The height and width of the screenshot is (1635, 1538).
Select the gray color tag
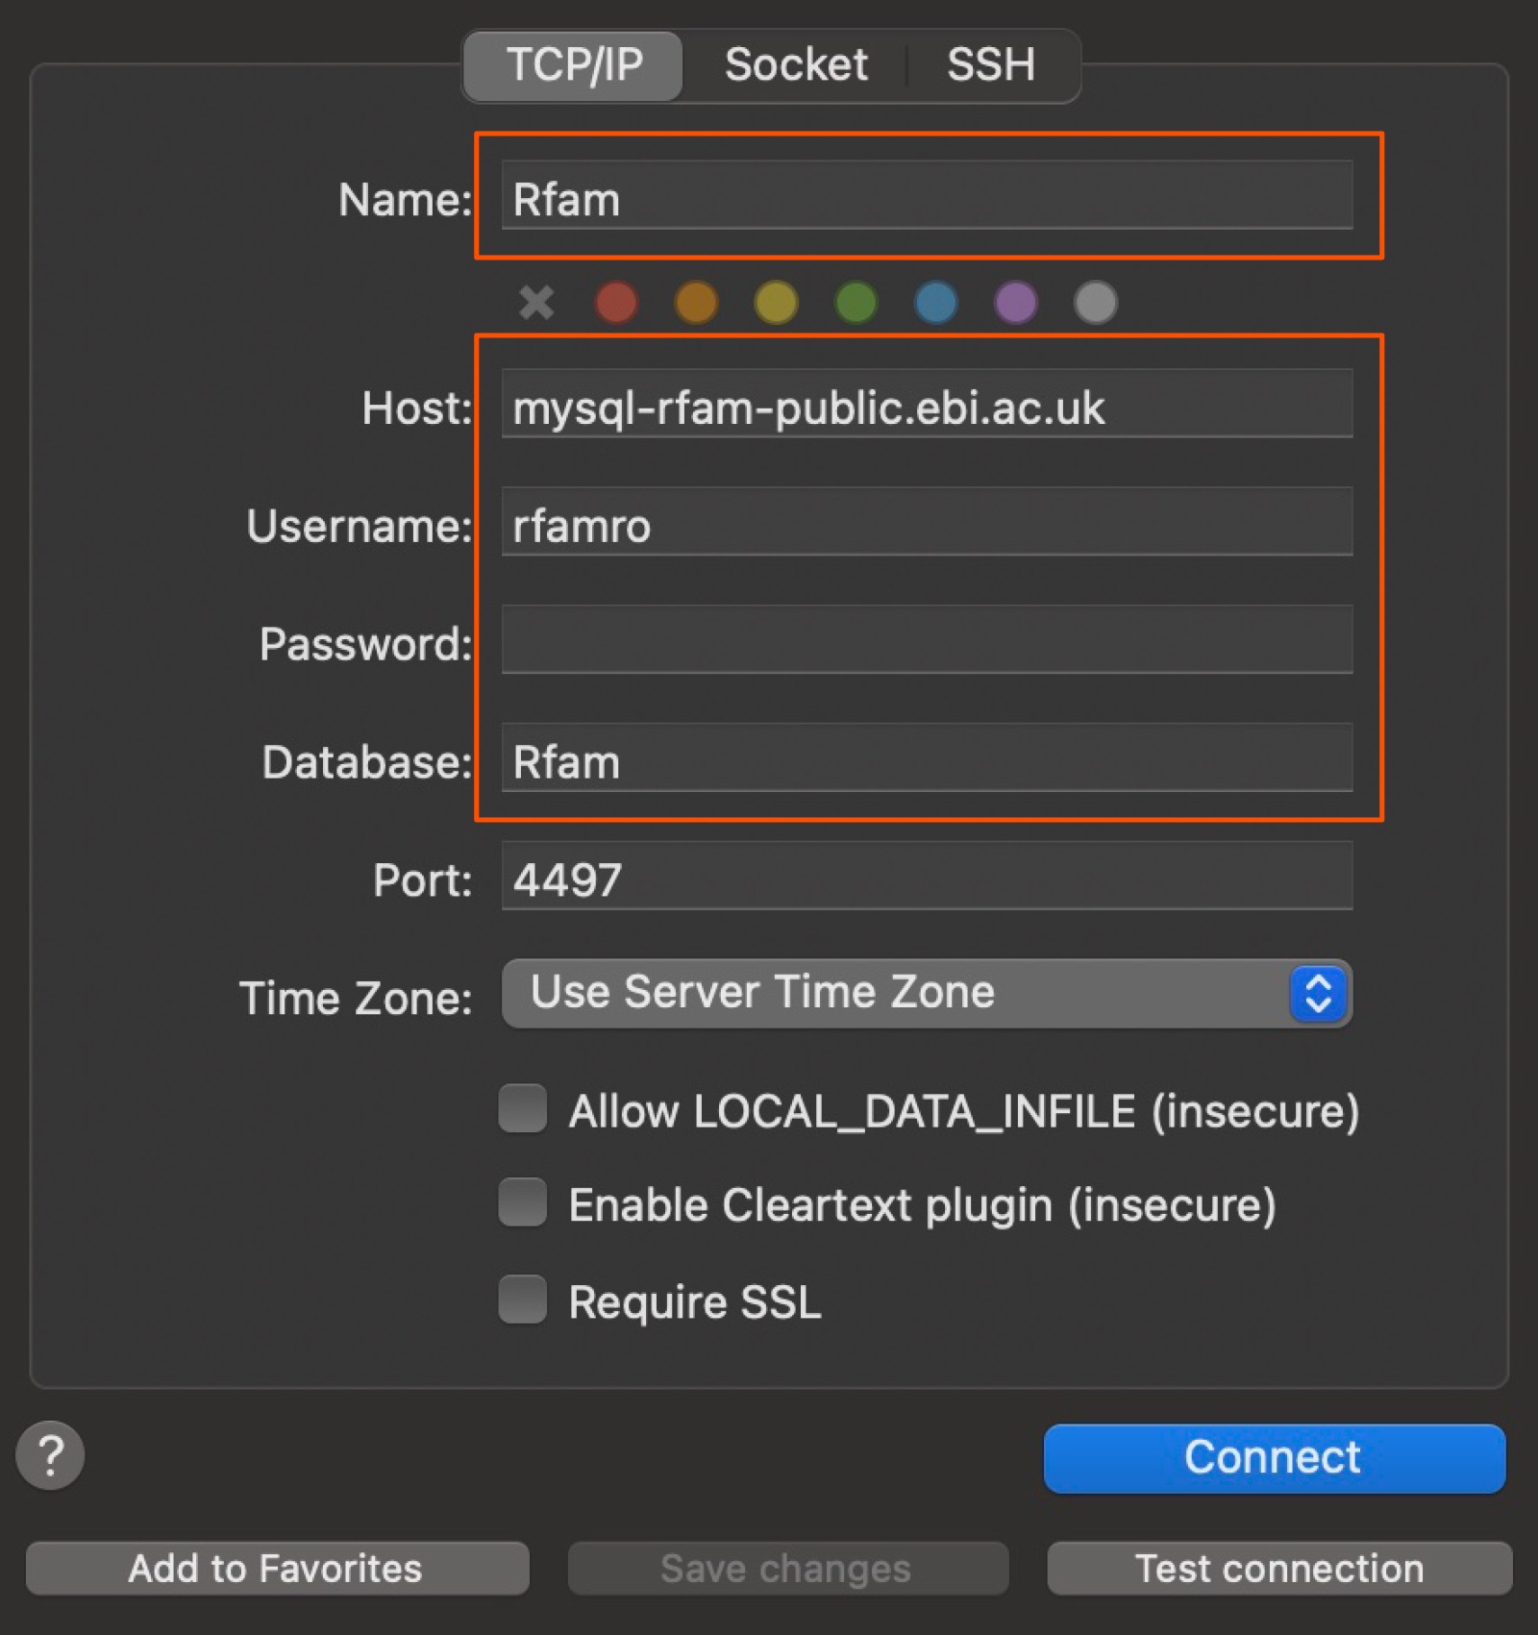click(x=1096, y=303)
